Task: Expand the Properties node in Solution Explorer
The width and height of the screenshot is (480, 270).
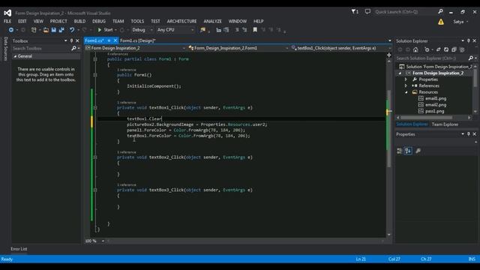Action: [x=406, y=79]
